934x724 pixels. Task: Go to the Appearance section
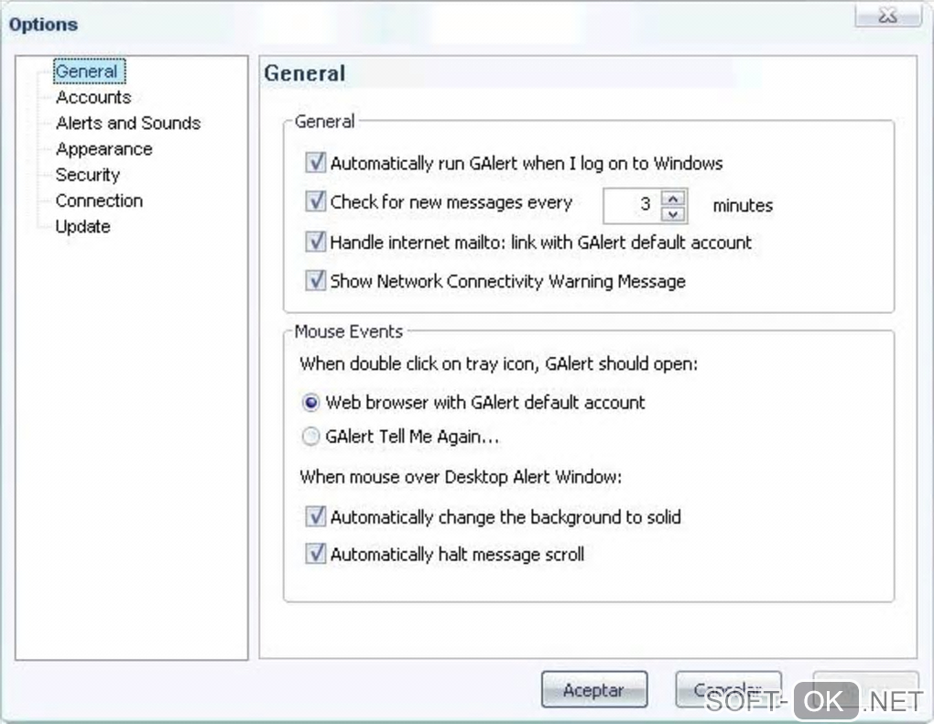pyautogui.click(x=103, y=148)
